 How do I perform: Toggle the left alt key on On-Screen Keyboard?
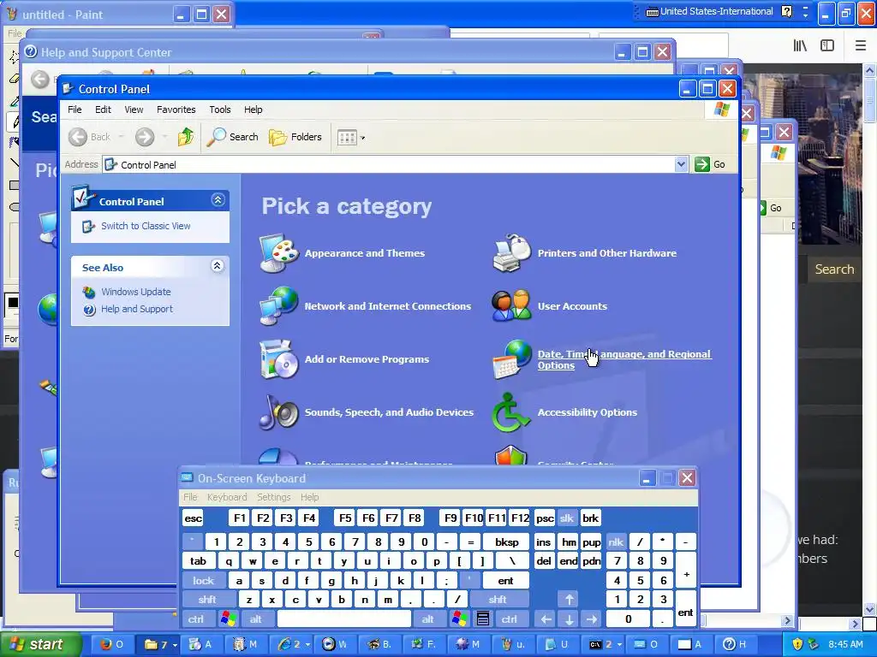click(x=255, y=619)
